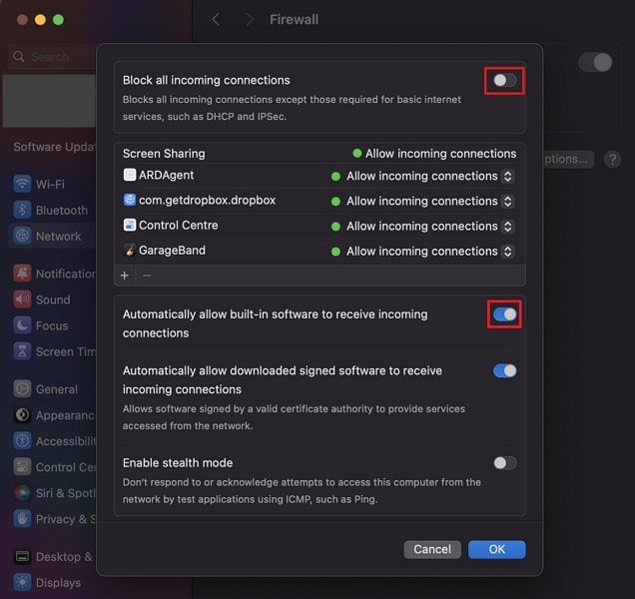Open Bluetooth settings in sidebar

point(61,210)
